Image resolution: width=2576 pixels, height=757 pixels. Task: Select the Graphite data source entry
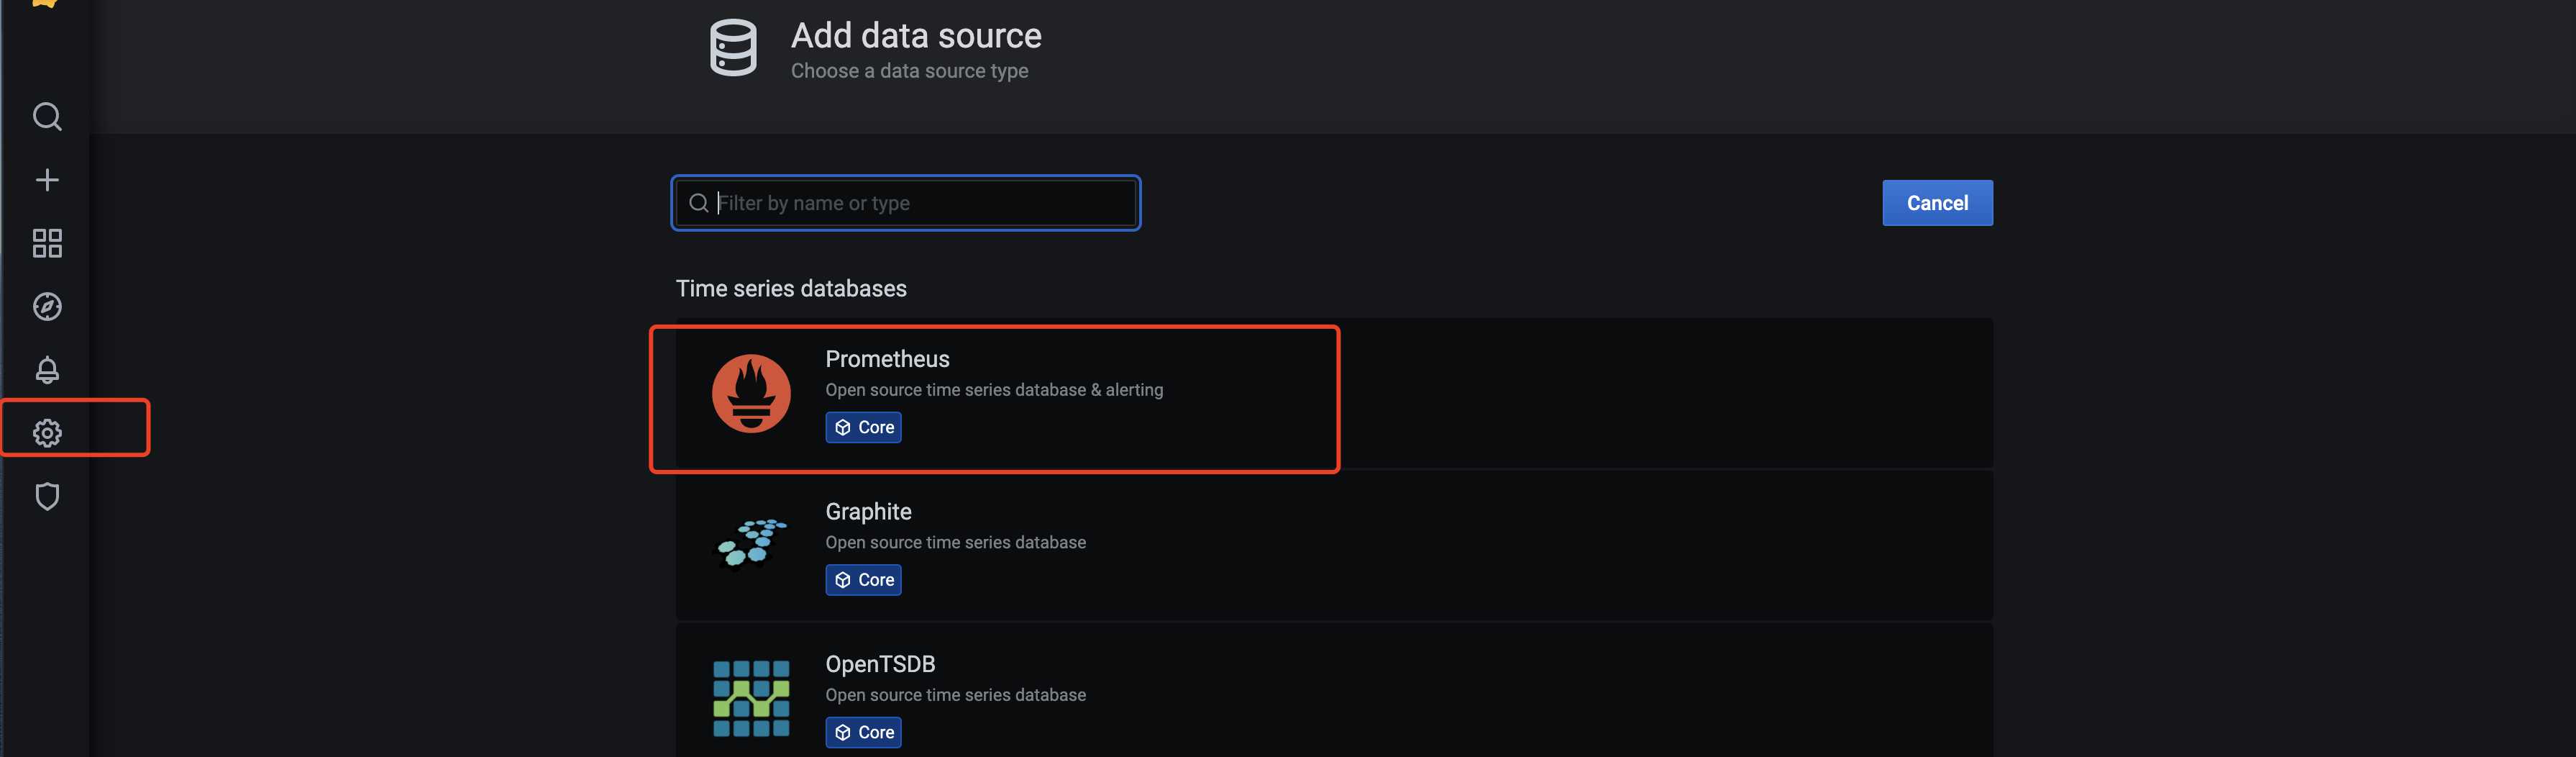click(1334, 545)
